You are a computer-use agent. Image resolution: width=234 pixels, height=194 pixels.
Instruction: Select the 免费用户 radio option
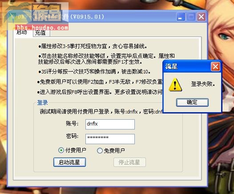pyautogui.click(x=100, y=150)
